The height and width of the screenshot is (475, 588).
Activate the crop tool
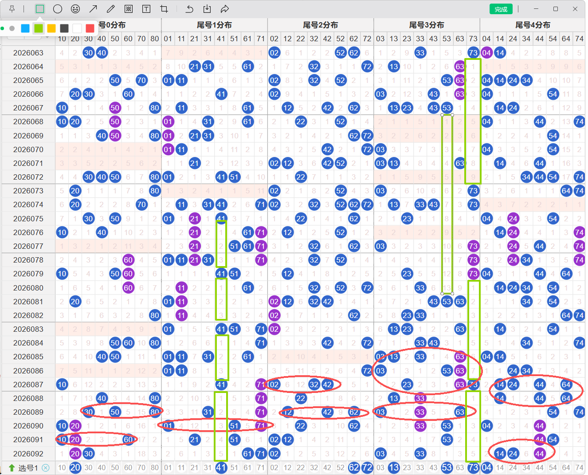point(164,9)
